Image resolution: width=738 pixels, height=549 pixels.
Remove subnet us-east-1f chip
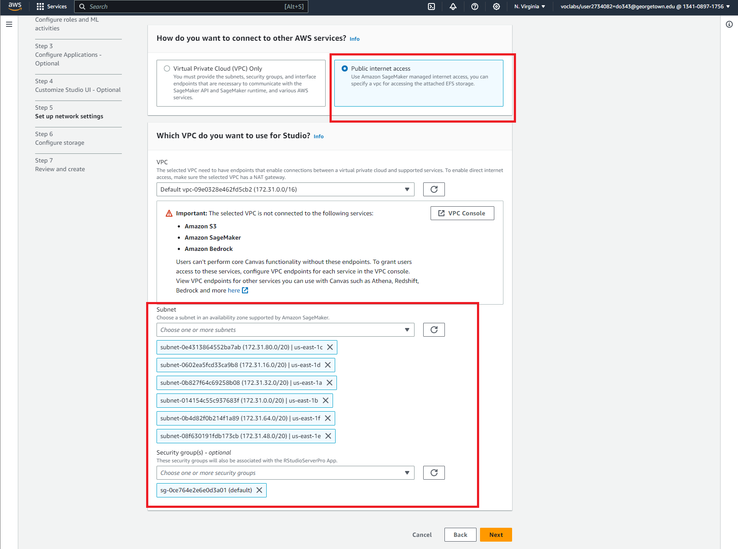coord(328,418)
